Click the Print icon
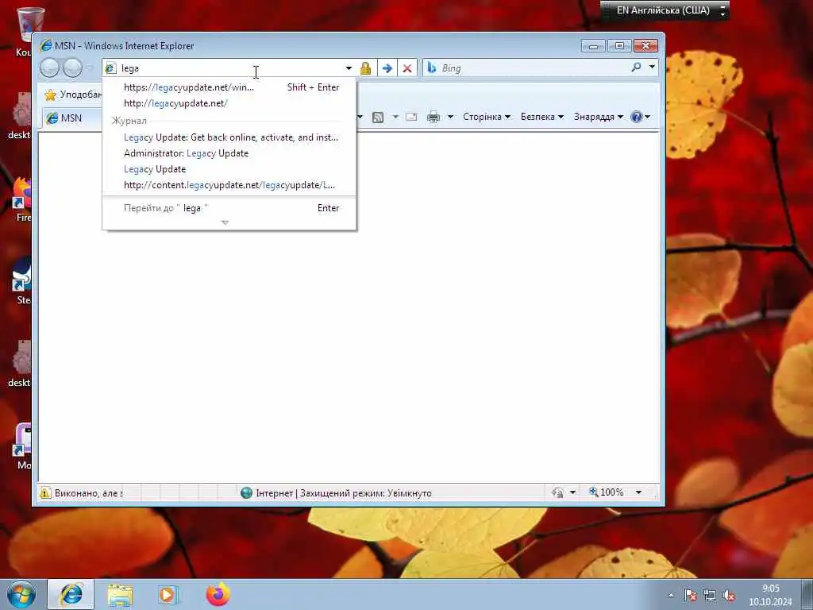 [x=433, y=117]
